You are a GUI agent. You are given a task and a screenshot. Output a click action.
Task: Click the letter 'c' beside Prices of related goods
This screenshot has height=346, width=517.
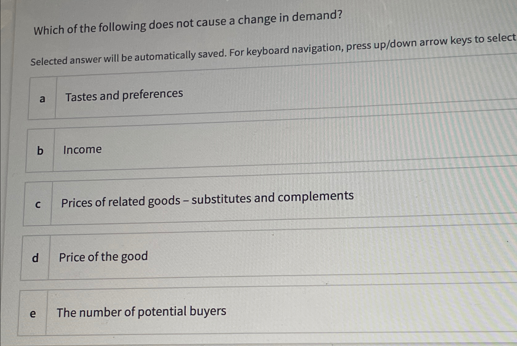point(38,204)
